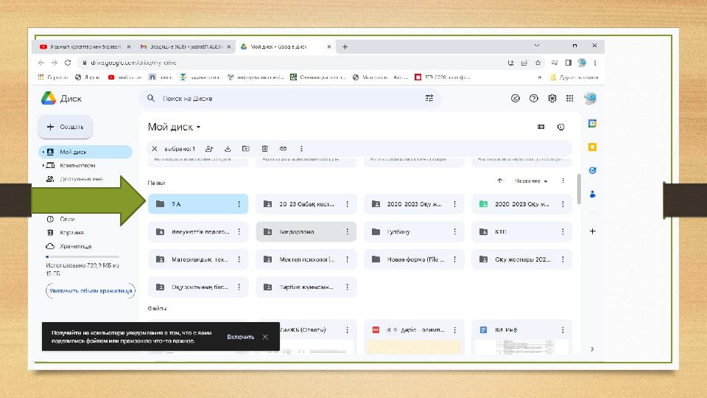Click get link icon in selection toolbar

point(283,148)
